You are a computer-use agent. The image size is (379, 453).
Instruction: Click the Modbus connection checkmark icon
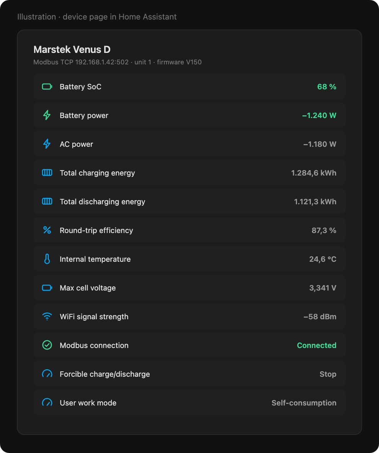[47, 345]
